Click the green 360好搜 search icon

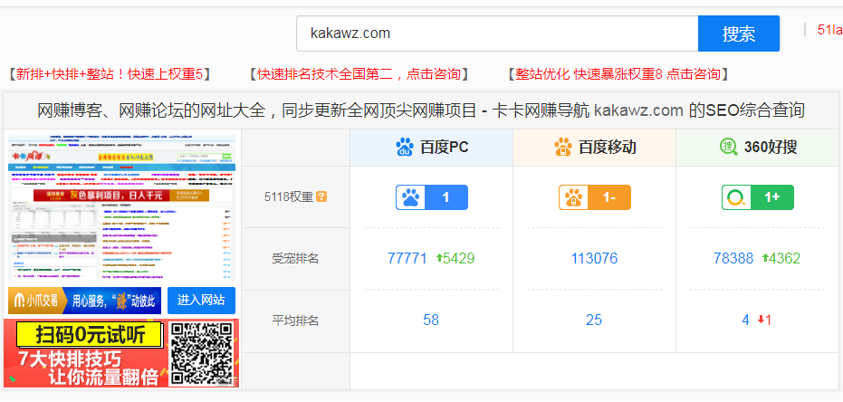(729, 147)
